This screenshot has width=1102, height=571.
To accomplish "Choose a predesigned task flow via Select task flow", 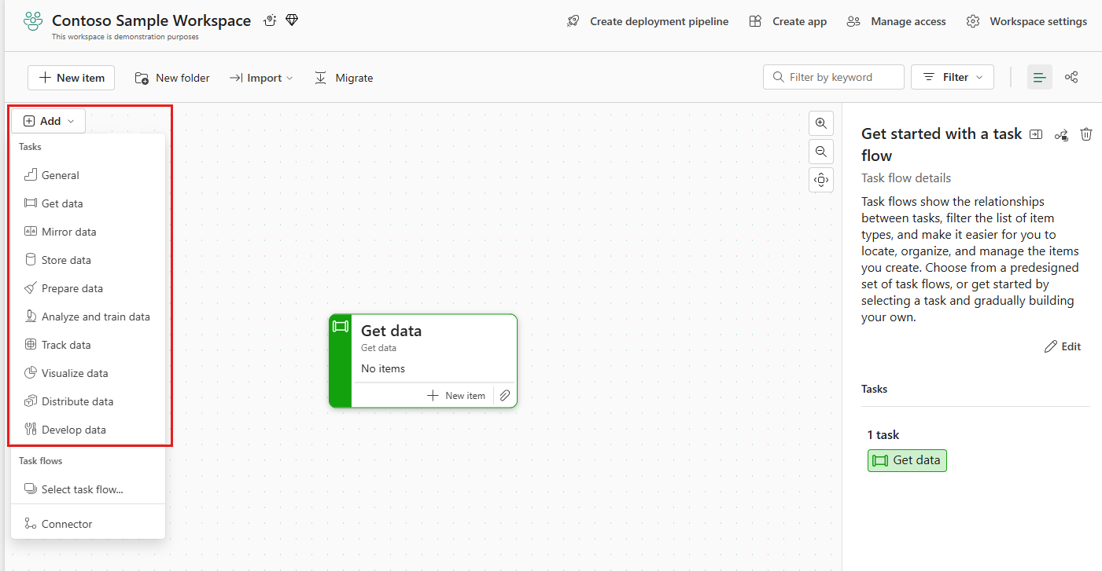I will click(82, 489).
